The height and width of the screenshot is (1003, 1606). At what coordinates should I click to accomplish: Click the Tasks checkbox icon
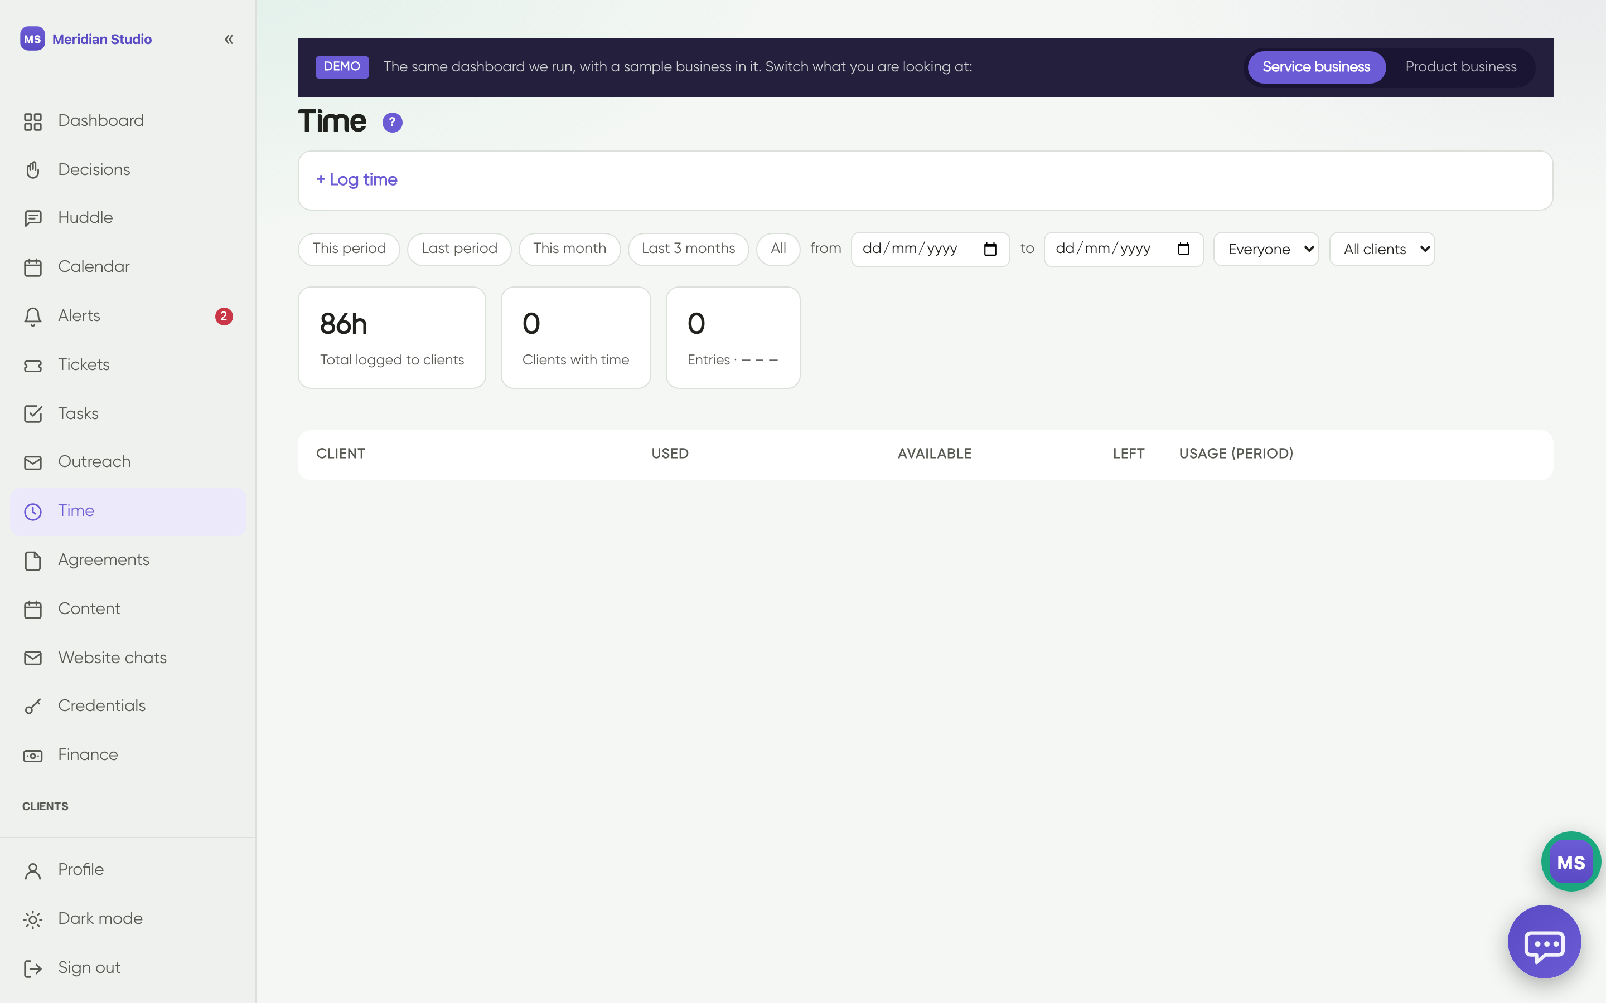32,414
